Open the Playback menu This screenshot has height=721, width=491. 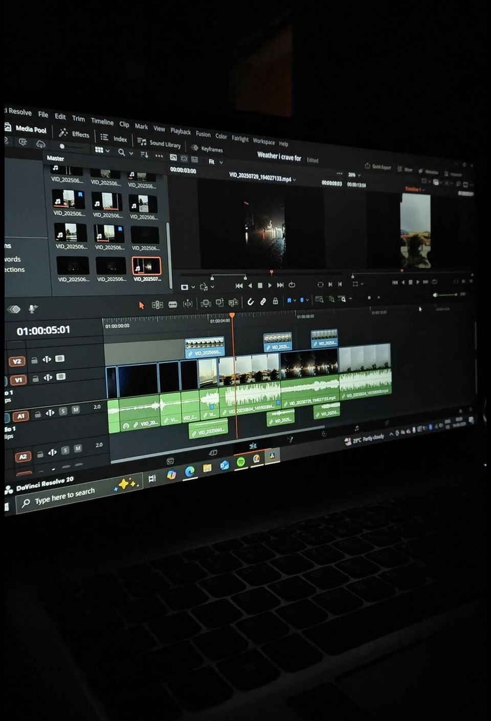click(181, 131)
